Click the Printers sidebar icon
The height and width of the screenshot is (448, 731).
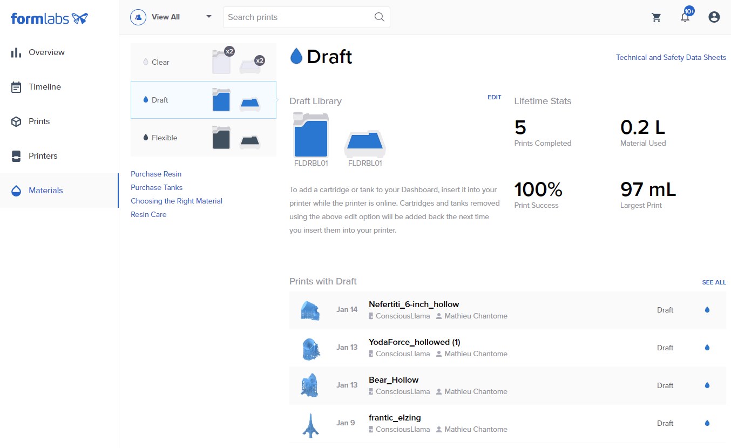(16, 156)
